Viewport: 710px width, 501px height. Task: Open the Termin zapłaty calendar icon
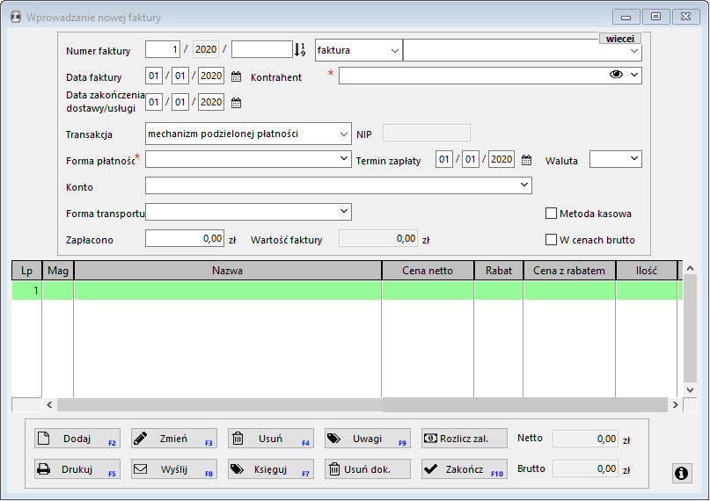[x=526, y=160]
